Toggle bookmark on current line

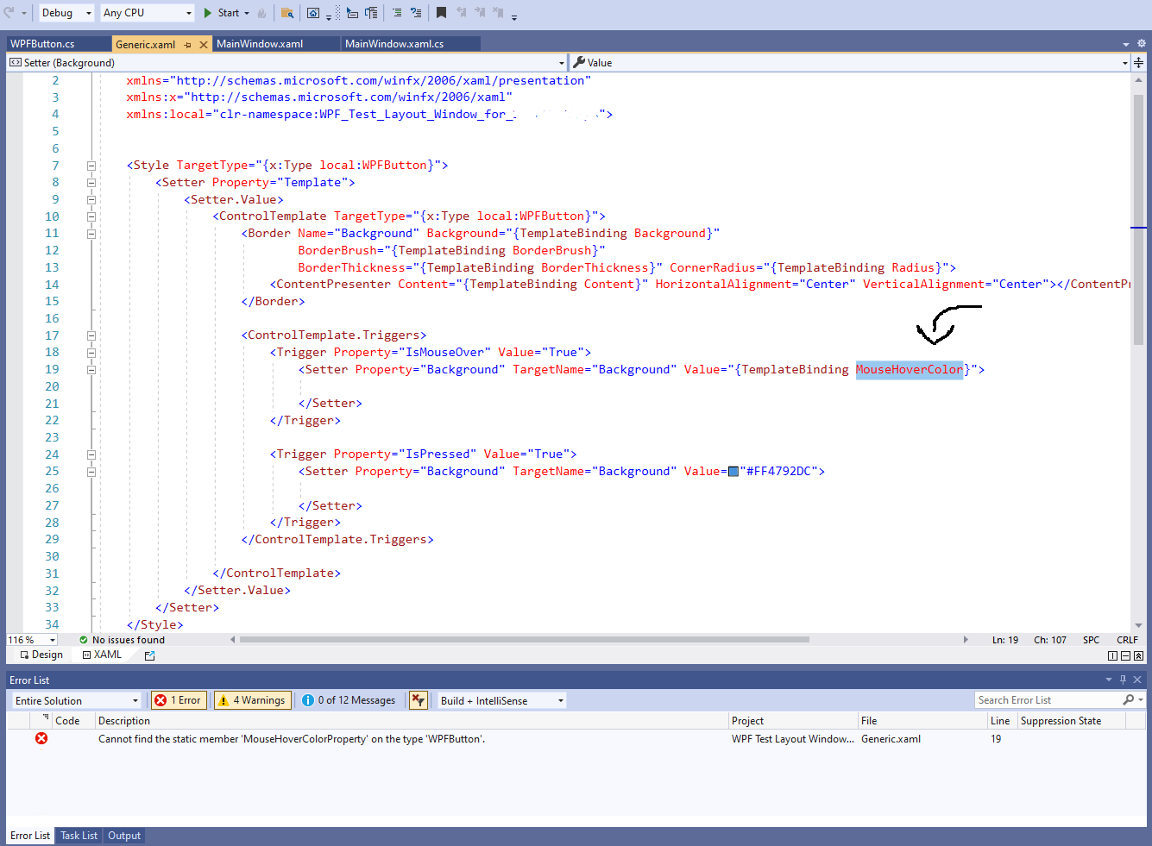click(441, 13)
